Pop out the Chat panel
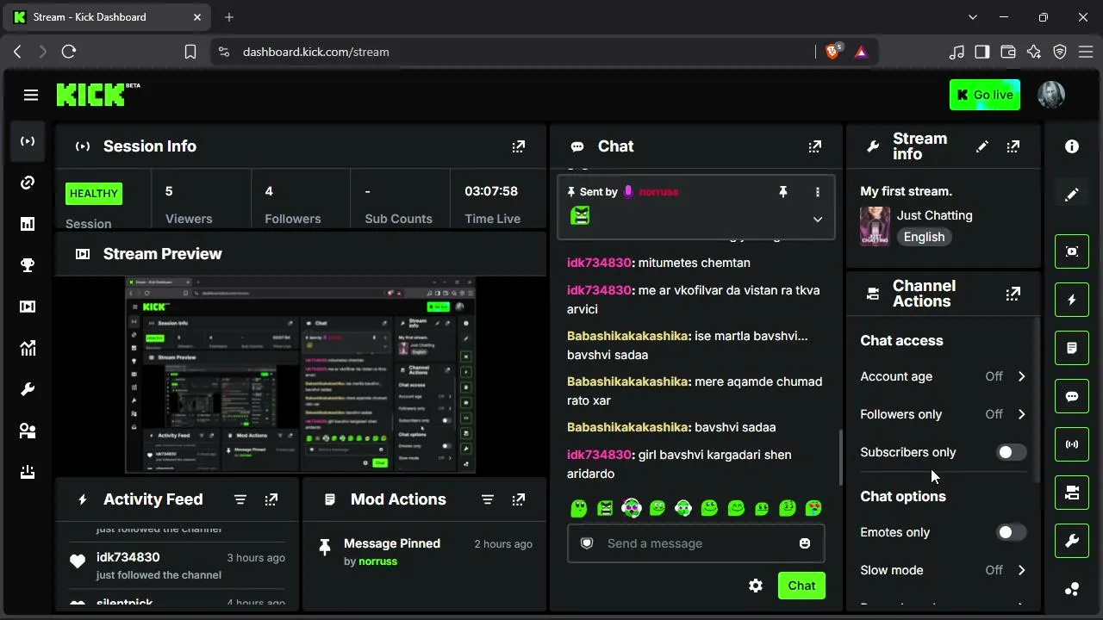The image size is (1103, 620). [x=815, y=146]
